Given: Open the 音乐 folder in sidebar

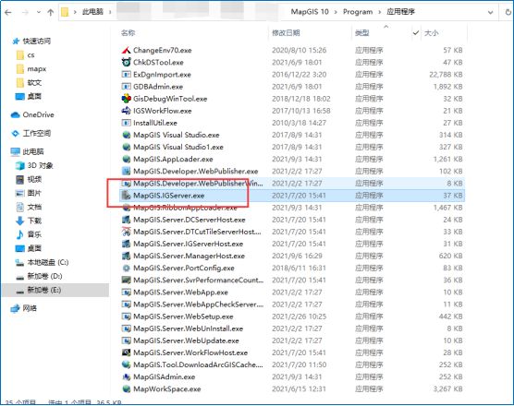Looking at the screenshot, I should (x=34, y=234).
